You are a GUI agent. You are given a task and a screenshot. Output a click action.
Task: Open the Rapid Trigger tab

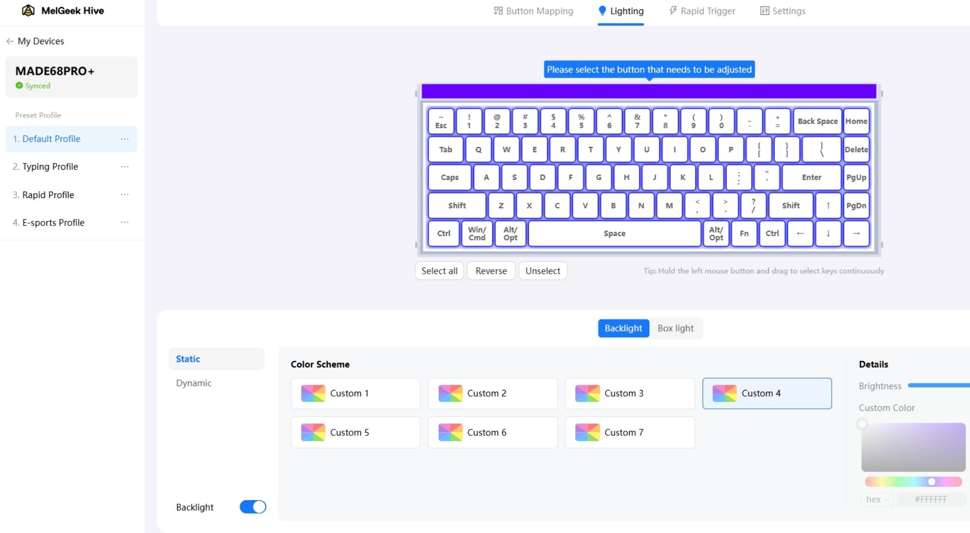tap(702, 11)
